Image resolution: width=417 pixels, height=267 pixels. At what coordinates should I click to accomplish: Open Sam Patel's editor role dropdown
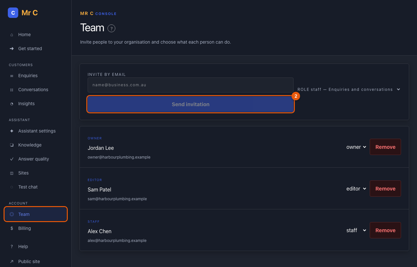click(356, 189)
